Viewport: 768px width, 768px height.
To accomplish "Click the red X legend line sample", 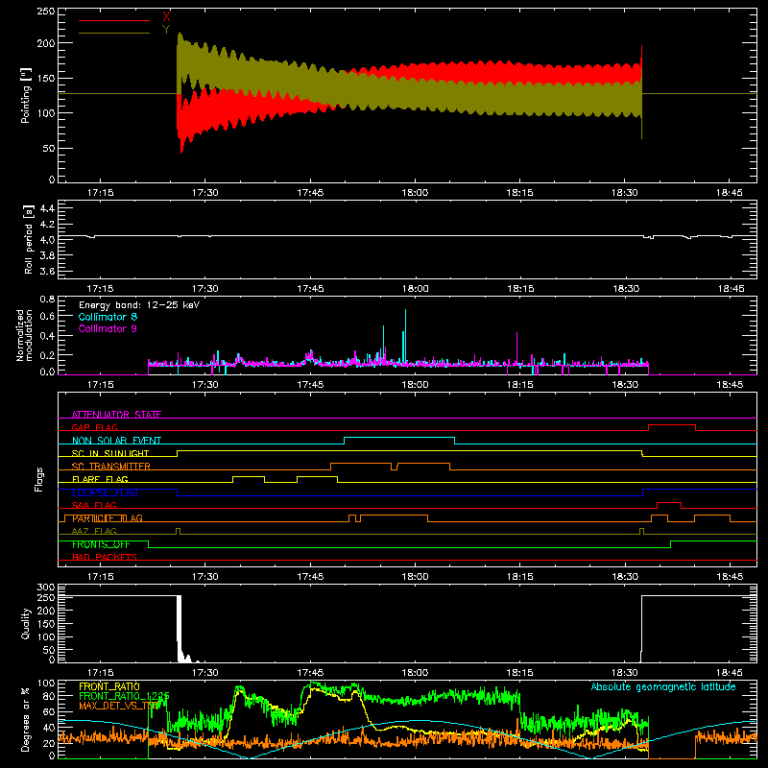I will pyautogui.click(x=114, y=20).
